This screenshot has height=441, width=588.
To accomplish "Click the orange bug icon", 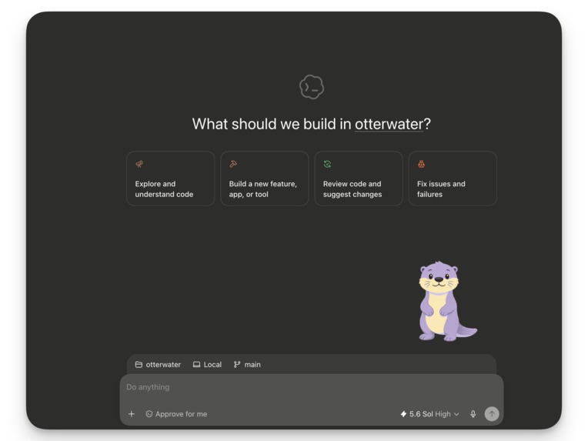I will (x=422, y=164).
